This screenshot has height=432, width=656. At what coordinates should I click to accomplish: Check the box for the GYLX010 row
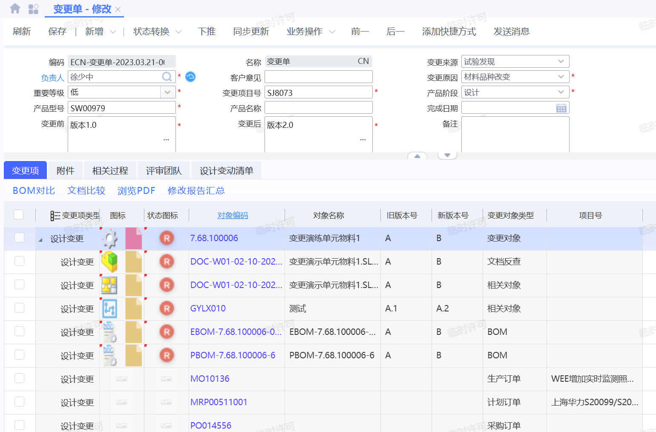pos(20,308)
